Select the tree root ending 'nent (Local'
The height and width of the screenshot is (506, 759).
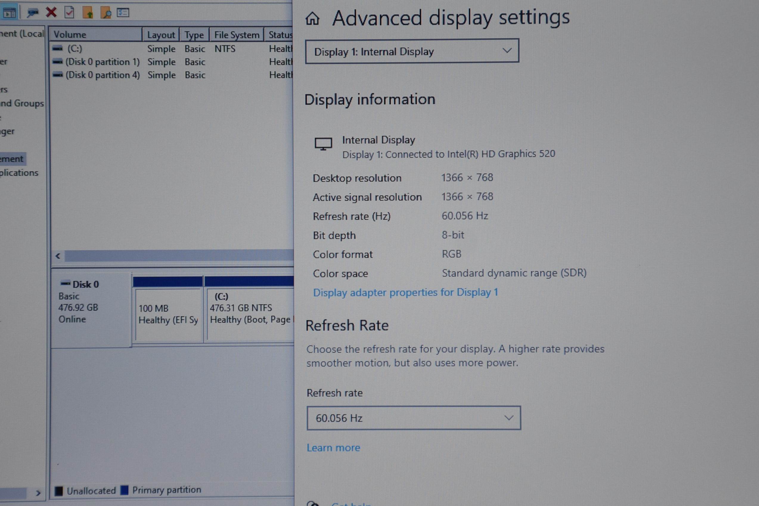pyautogui.click(x=22, y=34)
